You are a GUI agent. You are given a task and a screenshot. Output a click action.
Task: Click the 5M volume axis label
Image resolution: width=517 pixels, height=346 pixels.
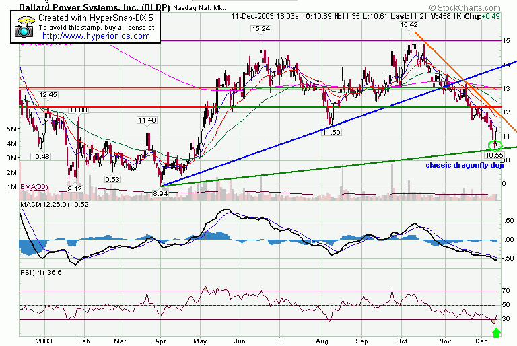(11, 129)
